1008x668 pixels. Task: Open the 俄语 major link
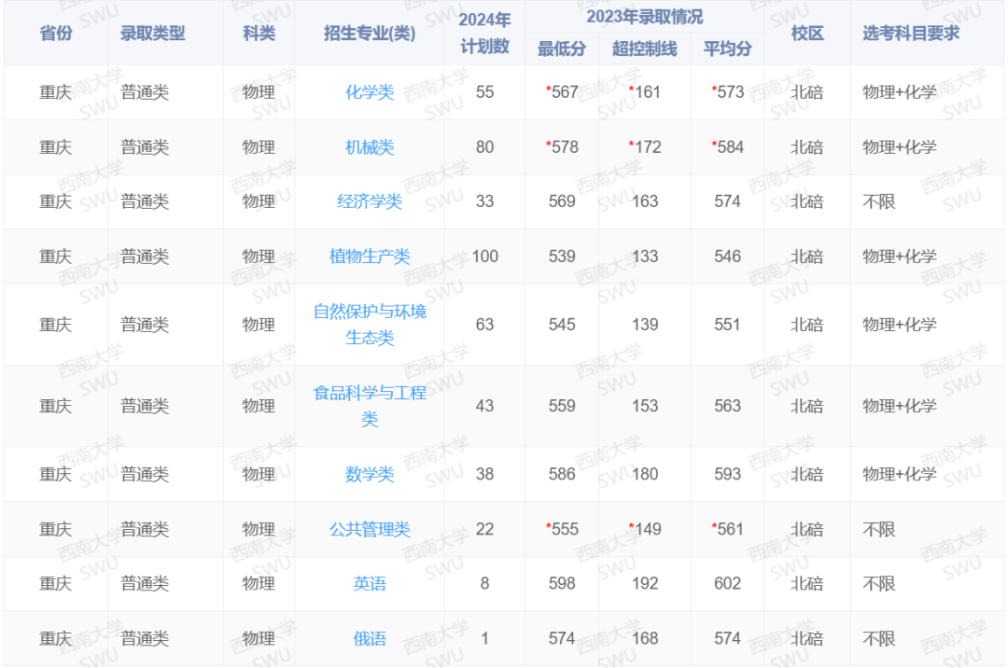pos(370,638)
